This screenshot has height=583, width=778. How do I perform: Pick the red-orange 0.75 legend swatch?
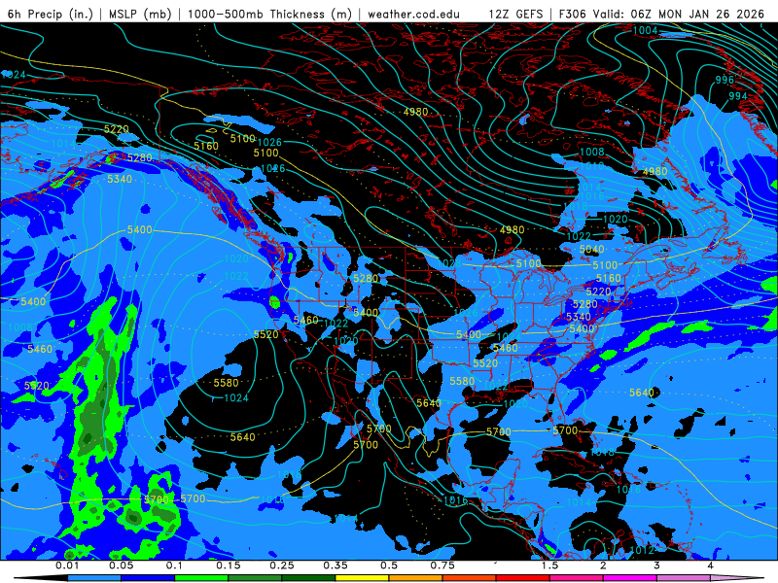coord(470,578)
